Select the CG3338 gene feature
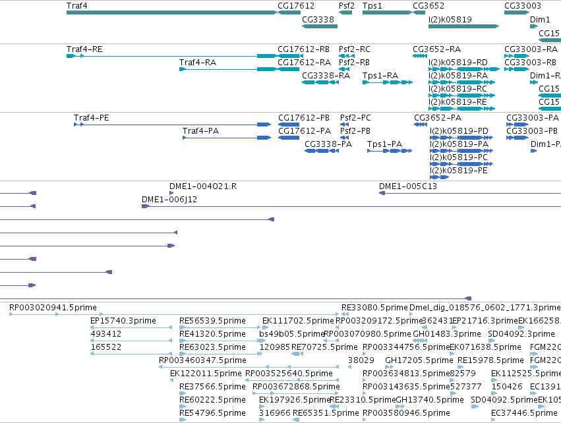The image size is (561, 423). tap(320, 26)
